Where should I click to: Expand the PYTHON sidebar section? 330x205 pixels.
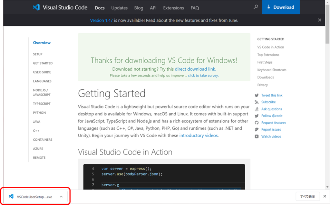coord(39,113)
